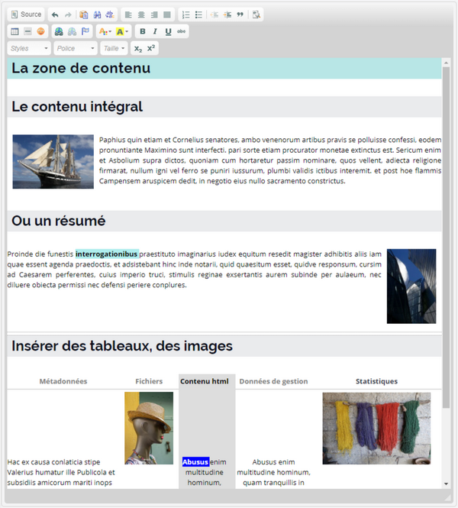Screen dimensions: 458x508
Task: Open the Styles dropdown
Action: click(x=29, y=48)
